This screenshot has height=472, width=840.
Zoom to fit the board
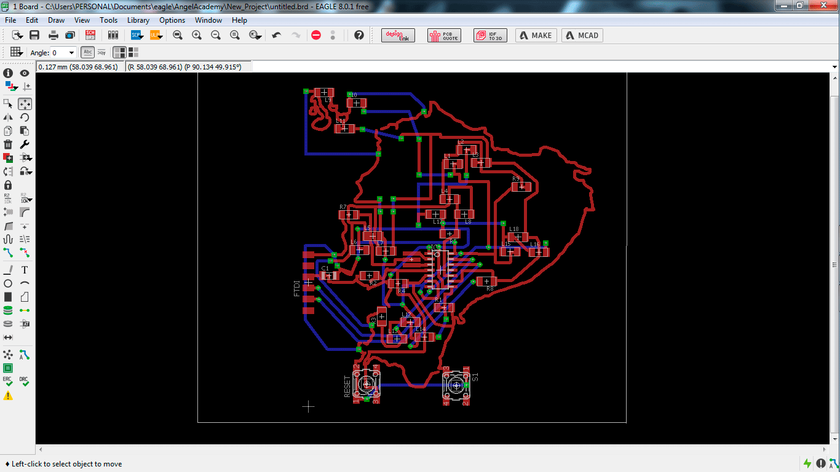point(178,36)
